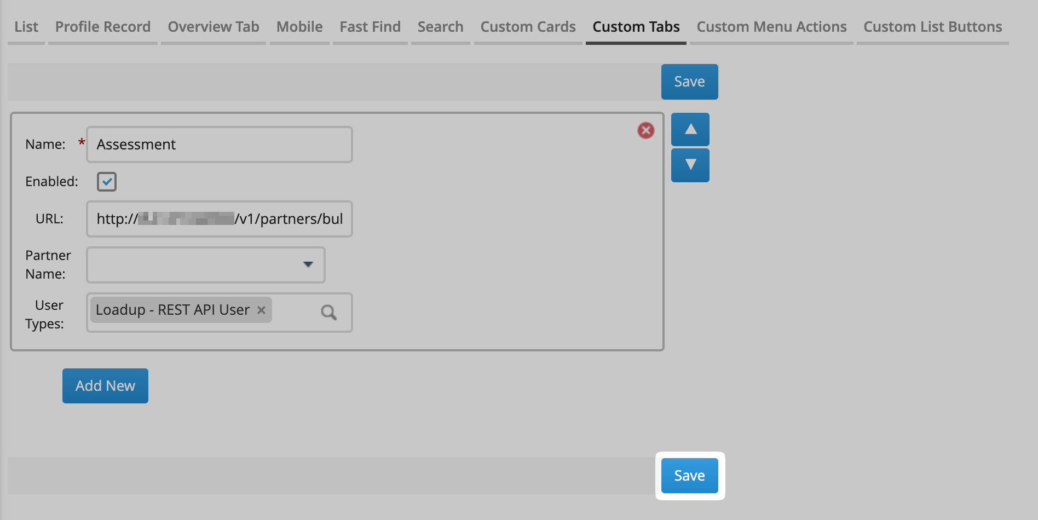This screenshot has width=1038, height=520.
Task: Switch to the Search tab
Action: [x=440, y=27]
